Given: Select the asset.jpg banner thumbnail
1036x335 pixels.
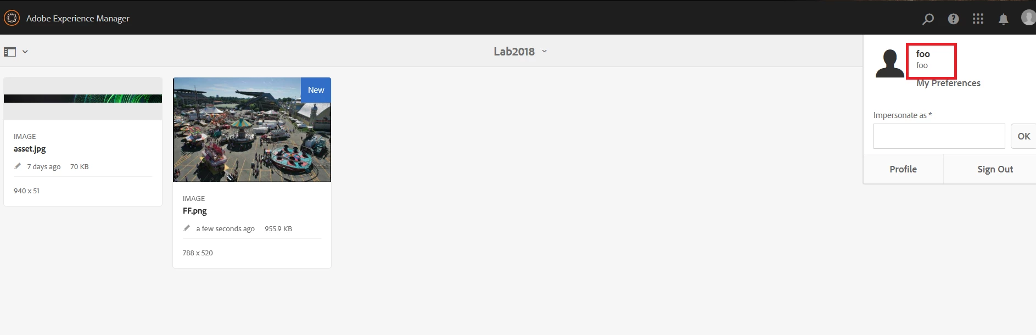Looking at the screenshot, I should point(83,99).
